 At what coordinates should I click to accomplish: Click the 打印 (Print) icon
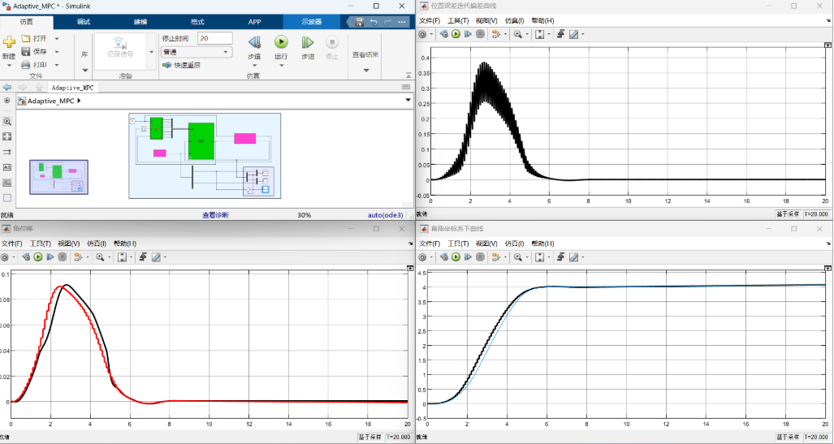[x=25, y=64]
